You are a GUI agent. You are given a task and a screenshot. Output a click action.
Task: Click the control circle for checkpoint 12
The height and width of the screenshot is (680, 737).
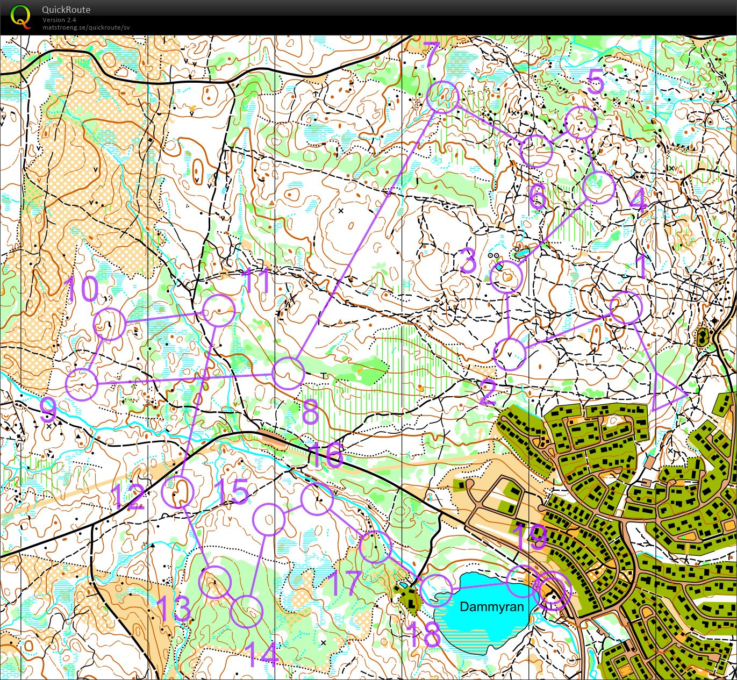click(177, 492)
